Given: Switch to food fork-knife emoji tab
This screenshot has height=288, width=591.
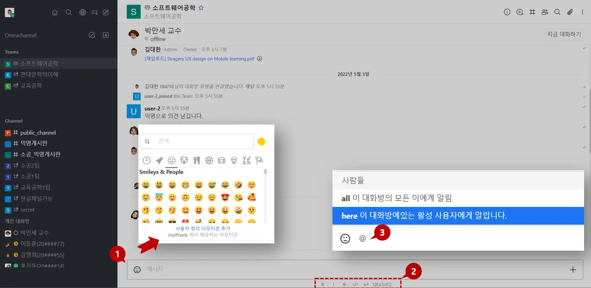Looking at the screenshot, I should pos(196,160).
